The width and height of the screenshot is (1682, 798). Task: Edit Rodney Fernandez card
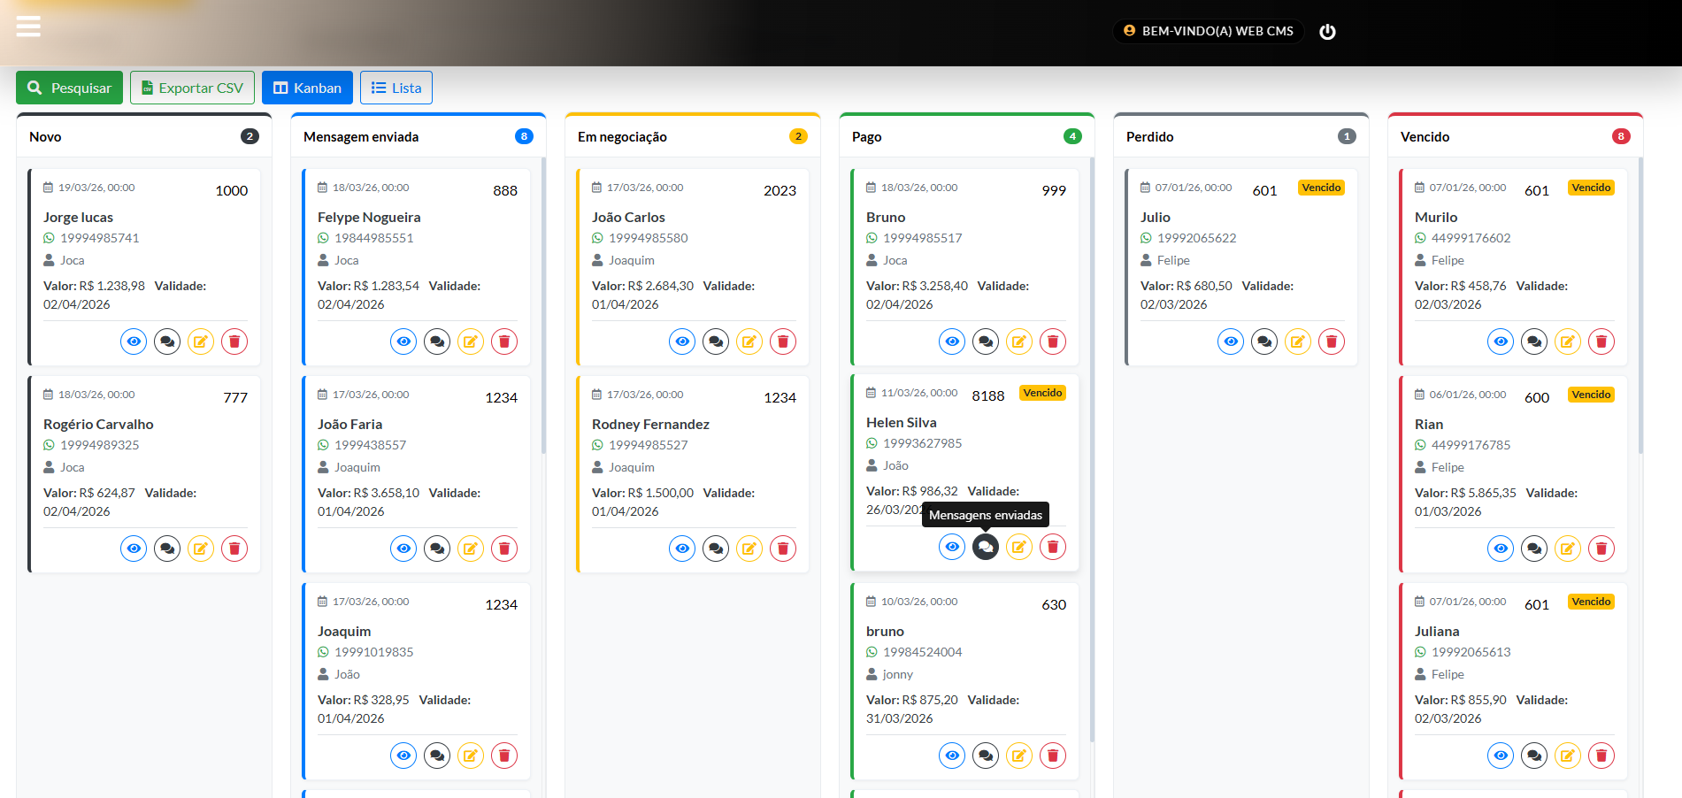coord(749,549)
